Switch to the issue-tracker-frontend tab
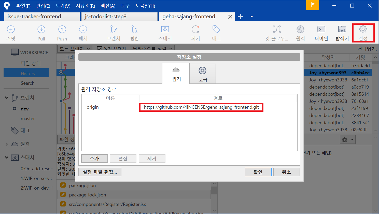Screen dimensions: 379x214 click(x=42, y=17)
